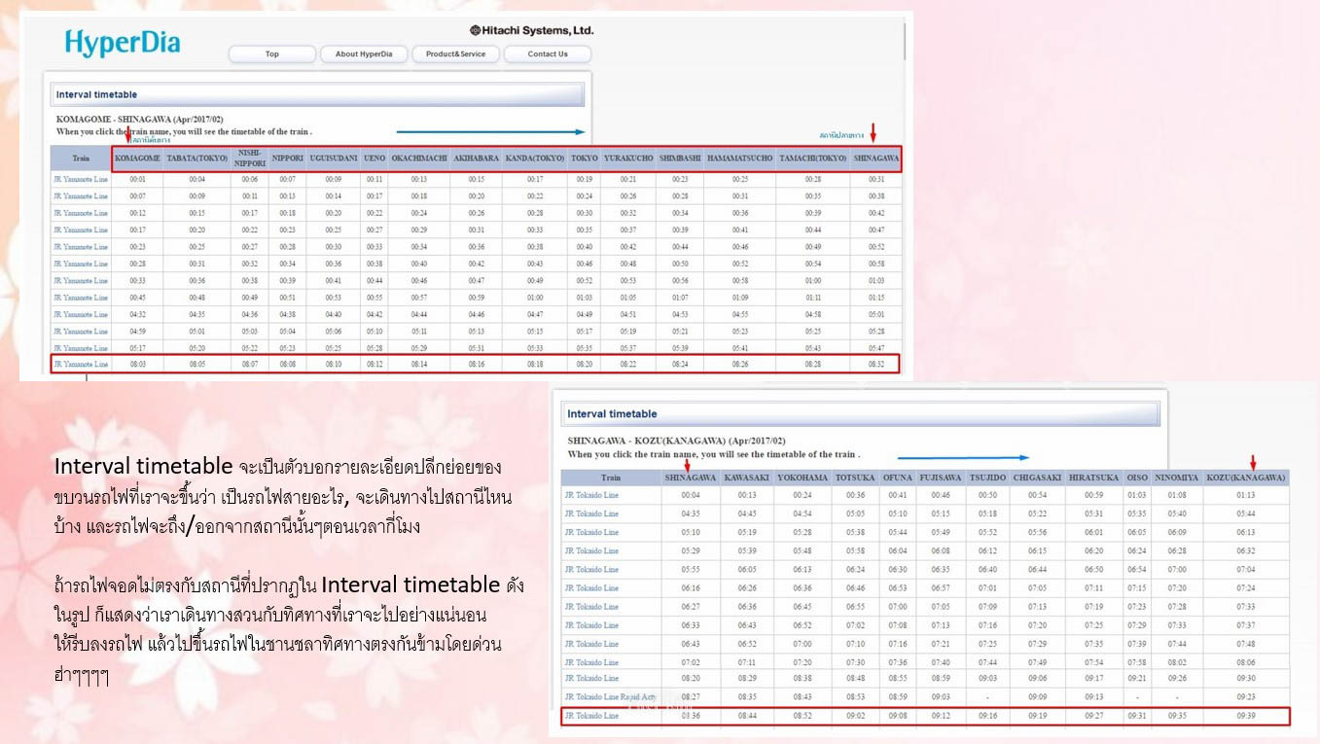The height and width of the screenshot is (744, 1320).
Task: Open the JR Yamanote Line train departing 00:28
Action: (81, 264)
